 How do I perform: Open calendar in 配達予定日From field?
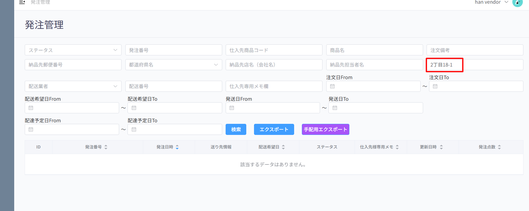click(31, 130)
